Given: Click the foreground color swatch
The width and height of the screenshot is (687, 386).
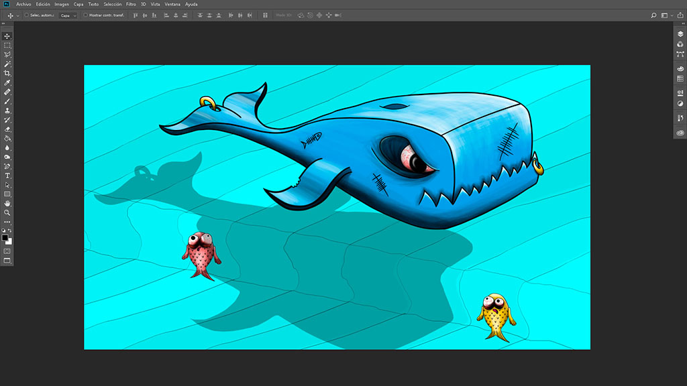Looking at the screenshot, I should coord(5,237).
